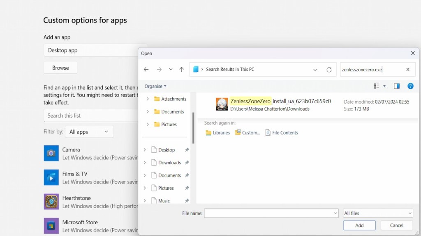
Task: Open the Organise menu
Action: [x=155, y=86]
